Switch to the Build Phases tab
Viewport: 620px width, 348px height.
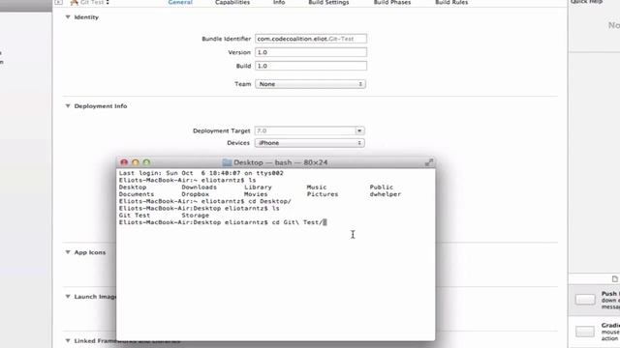pos(391,2)
